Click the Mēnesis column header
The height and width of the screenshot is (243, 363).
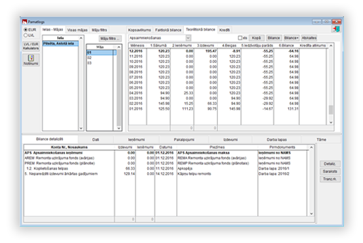137,45
